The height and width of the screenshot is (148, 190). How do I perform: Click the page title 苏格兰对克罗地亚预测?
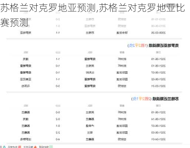tap(48, 8)
